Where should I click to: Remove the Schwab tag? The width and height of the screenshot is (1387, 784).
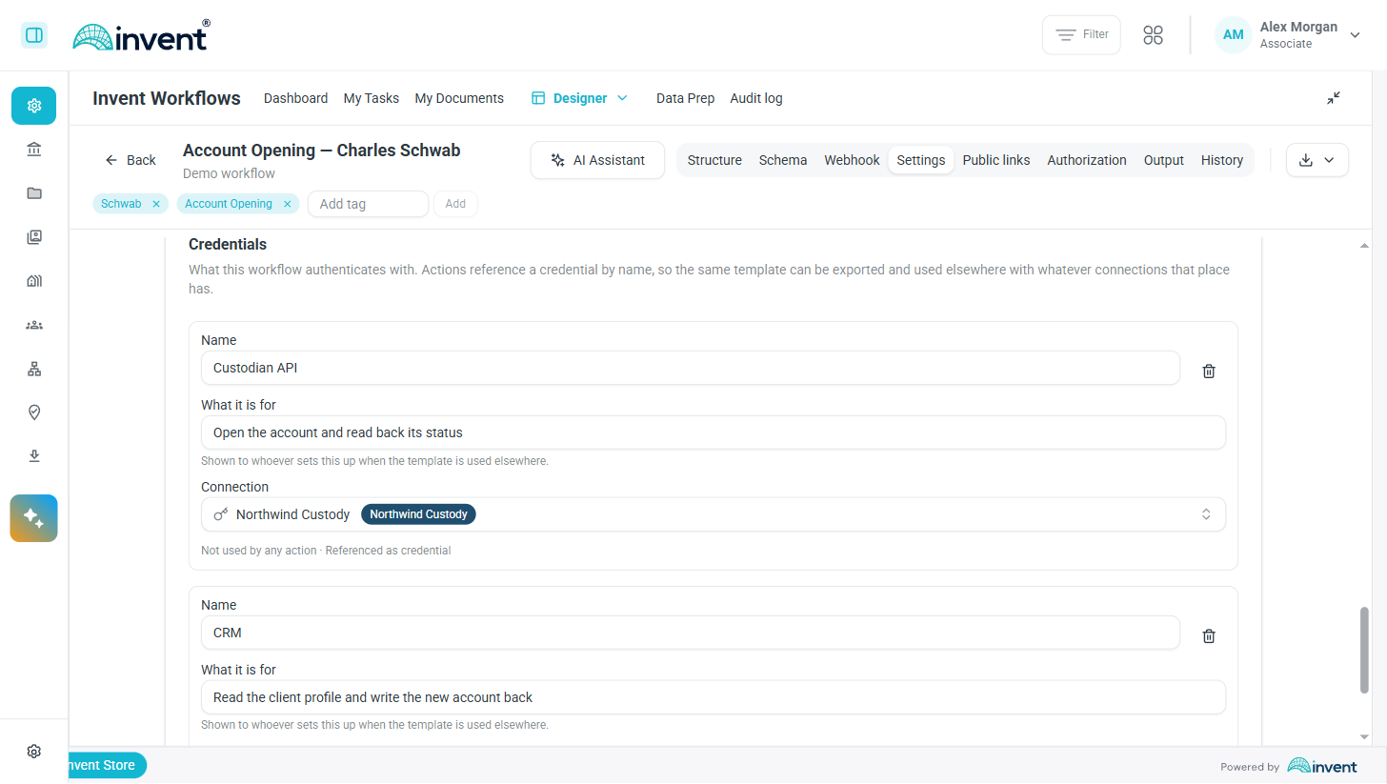point(156,204)
